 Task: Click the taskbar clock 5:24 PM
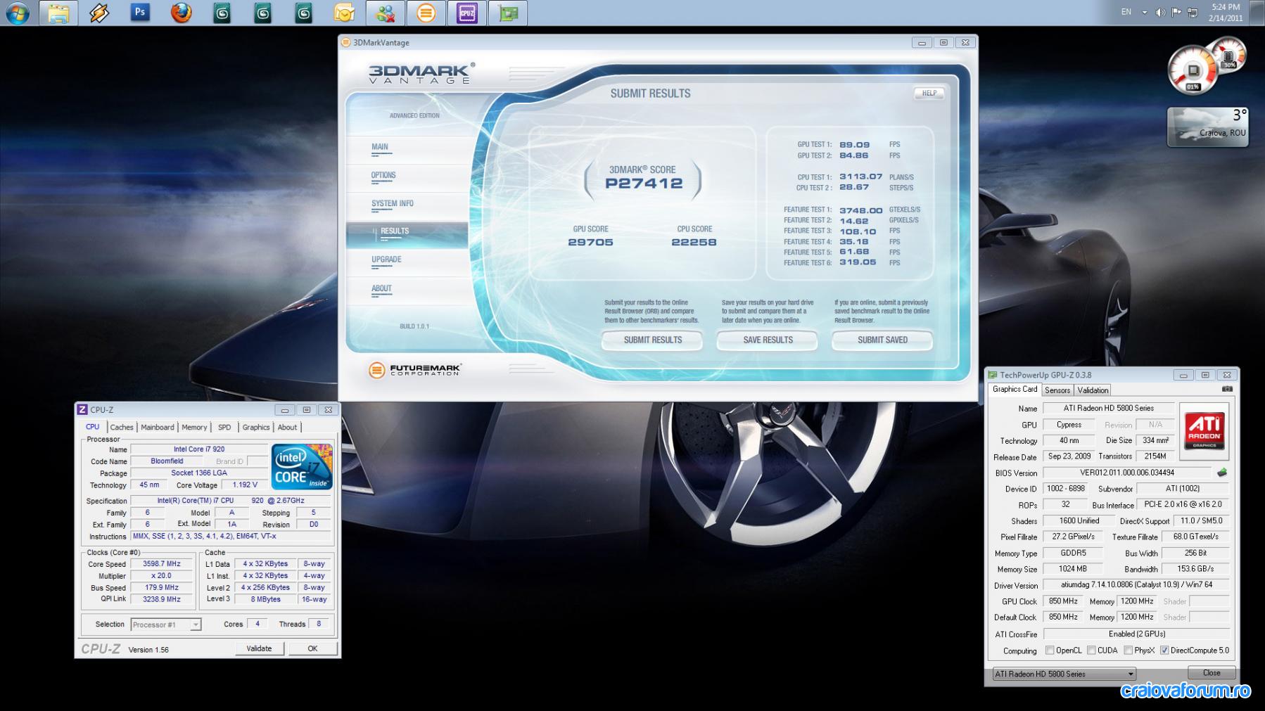[1226, 13]
